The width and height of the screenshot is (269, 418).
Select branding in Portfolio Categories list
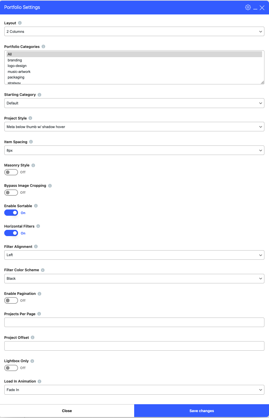(15, 60)
